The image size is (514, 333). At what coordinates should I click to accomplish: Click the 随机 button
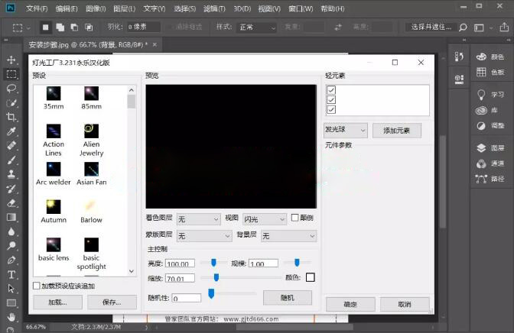287,297
